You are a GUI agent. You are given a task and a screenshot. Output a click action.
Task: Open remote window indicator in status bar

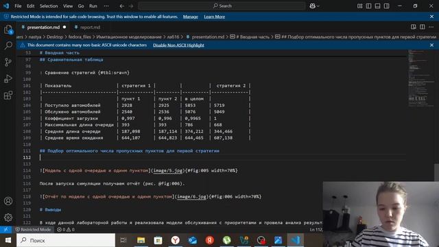6,229
